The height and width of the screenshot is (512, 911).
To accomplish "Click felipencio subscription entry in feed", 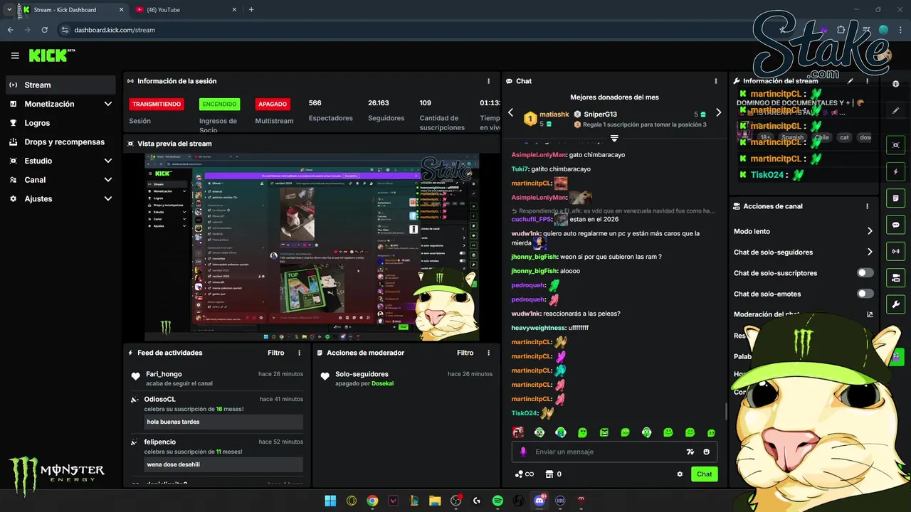I will point(217,454).
